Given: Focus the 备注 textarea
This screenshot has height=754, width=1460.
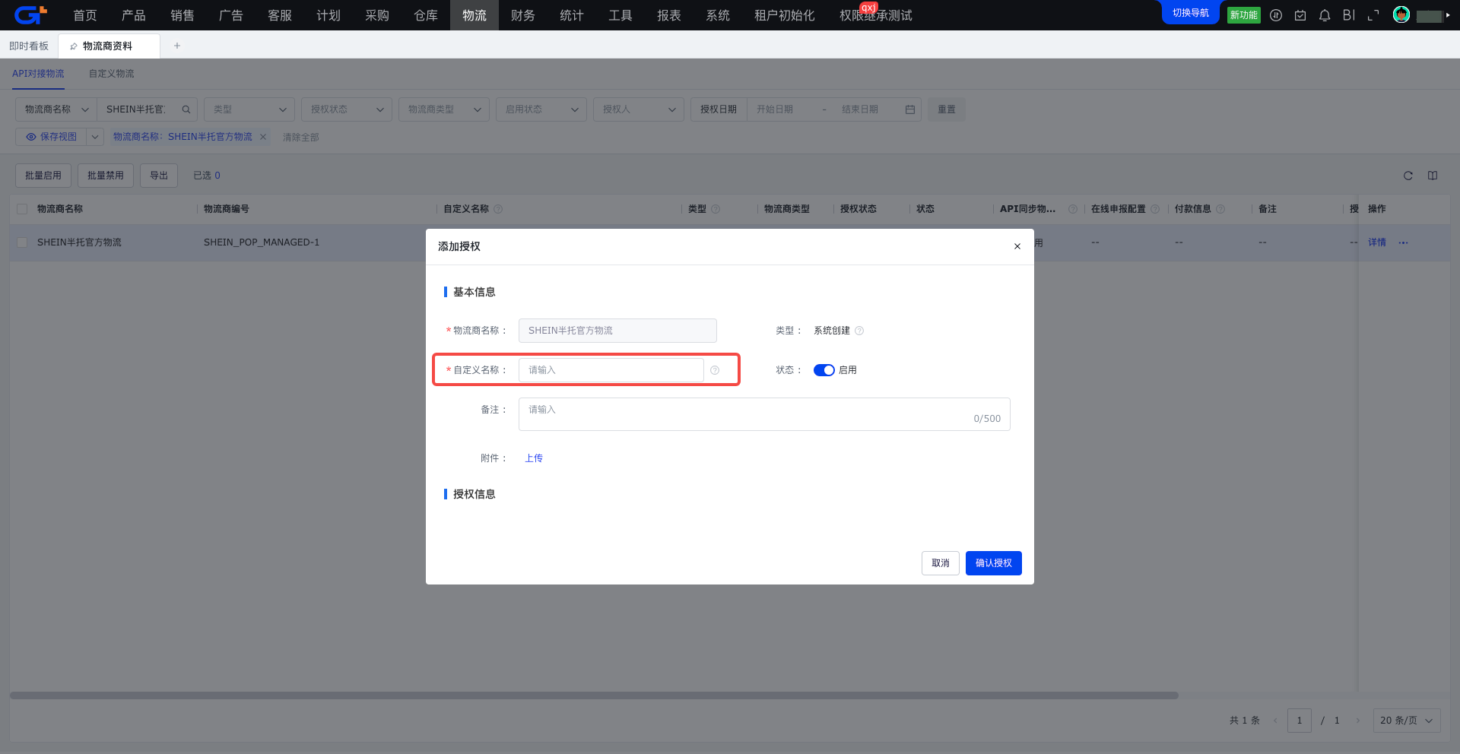Looking at the screenshot, I should [x=764, y=414].
